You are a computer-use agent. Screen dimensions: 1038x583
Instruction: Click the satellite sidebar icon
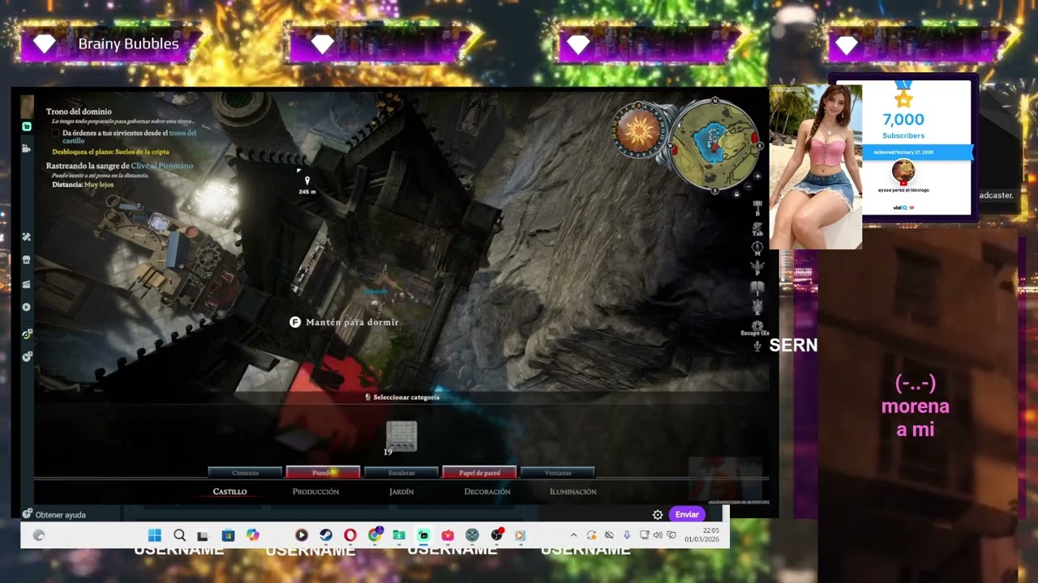[27, 237]
